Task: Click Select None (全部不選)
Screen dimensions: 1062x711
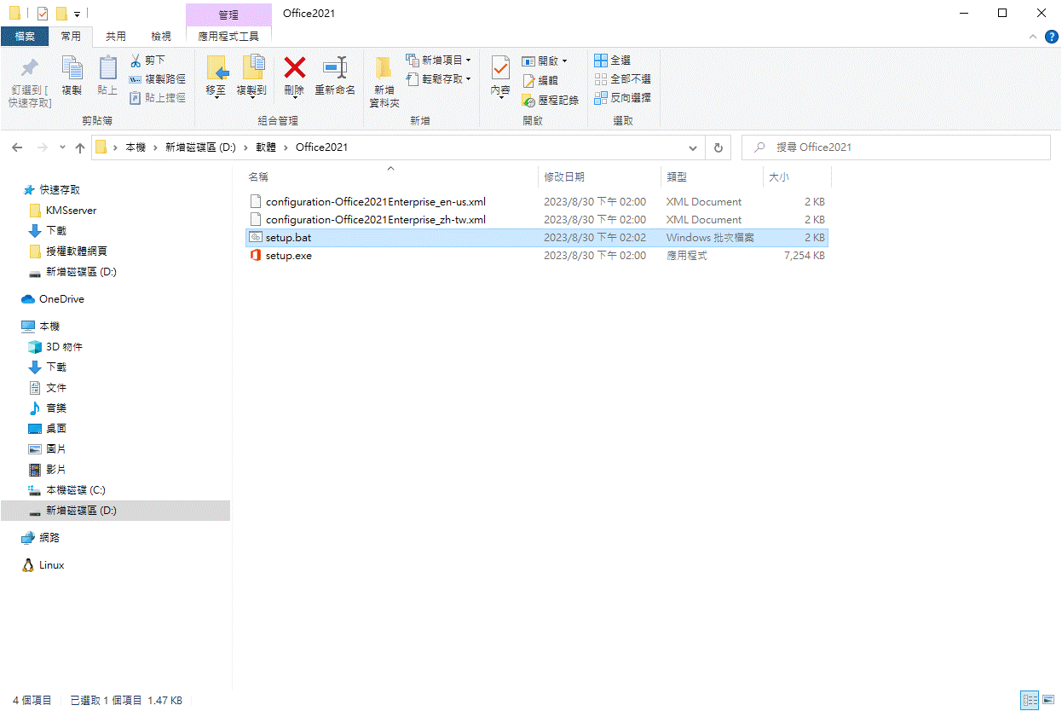Action: (622, 79)
